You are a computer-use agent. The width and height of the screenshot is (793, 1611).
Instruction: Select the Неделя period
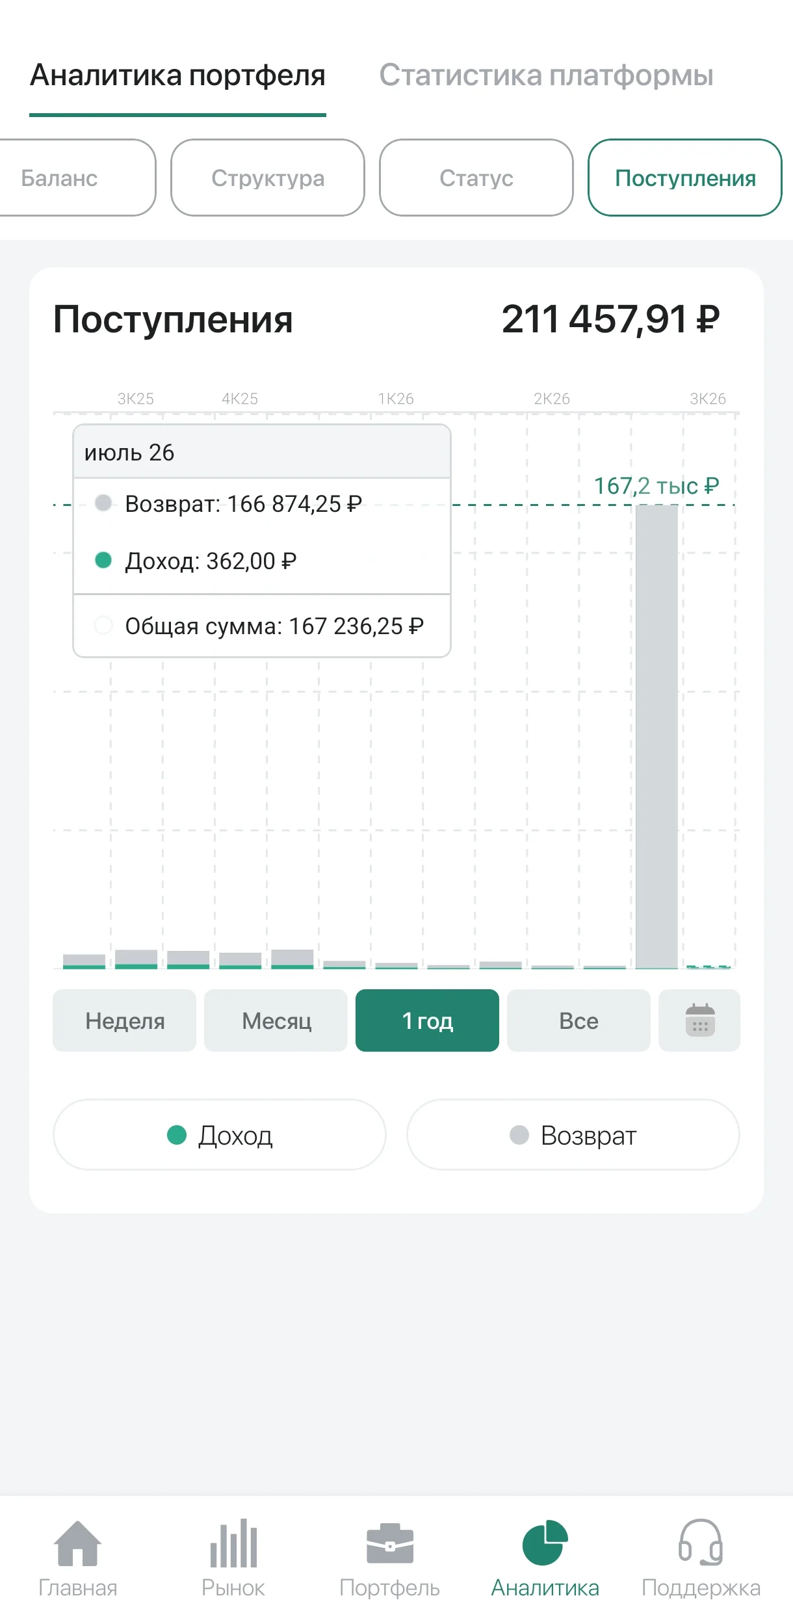click(124, 1020)
